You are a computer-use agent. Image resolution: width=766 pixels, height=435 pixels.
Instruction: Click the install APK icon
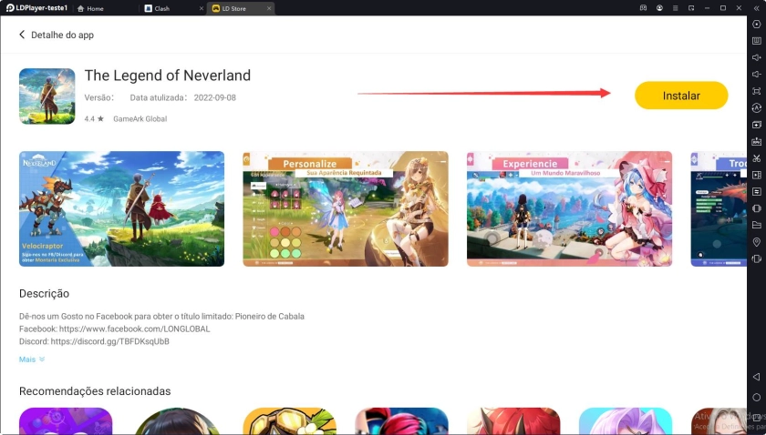757,141
